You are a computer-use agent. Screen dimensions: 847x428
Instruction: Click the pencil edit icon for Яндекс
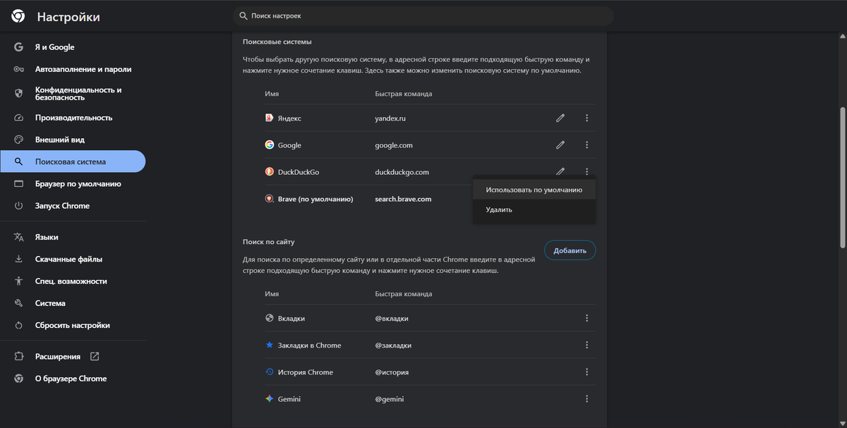click(x=560, y=118)
